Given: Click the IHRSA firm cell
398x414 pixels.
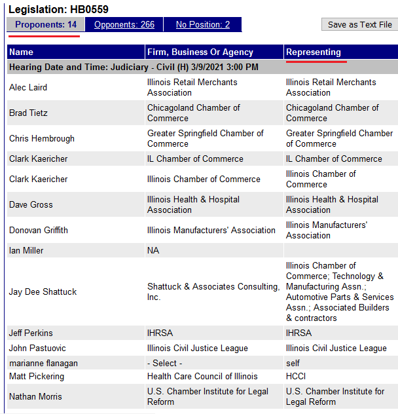Looking at the screenshot, I should [160, 333].
